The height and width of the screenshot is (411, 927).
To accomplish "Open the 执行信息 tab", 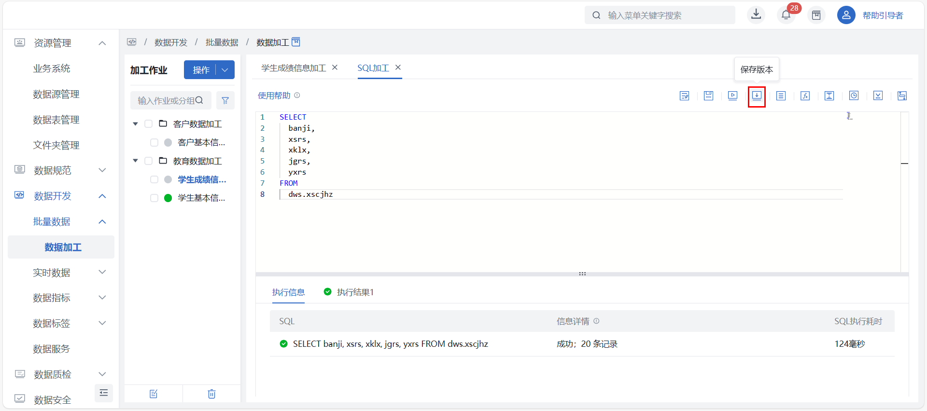I will pyautogui.click(x=288, y=292).
